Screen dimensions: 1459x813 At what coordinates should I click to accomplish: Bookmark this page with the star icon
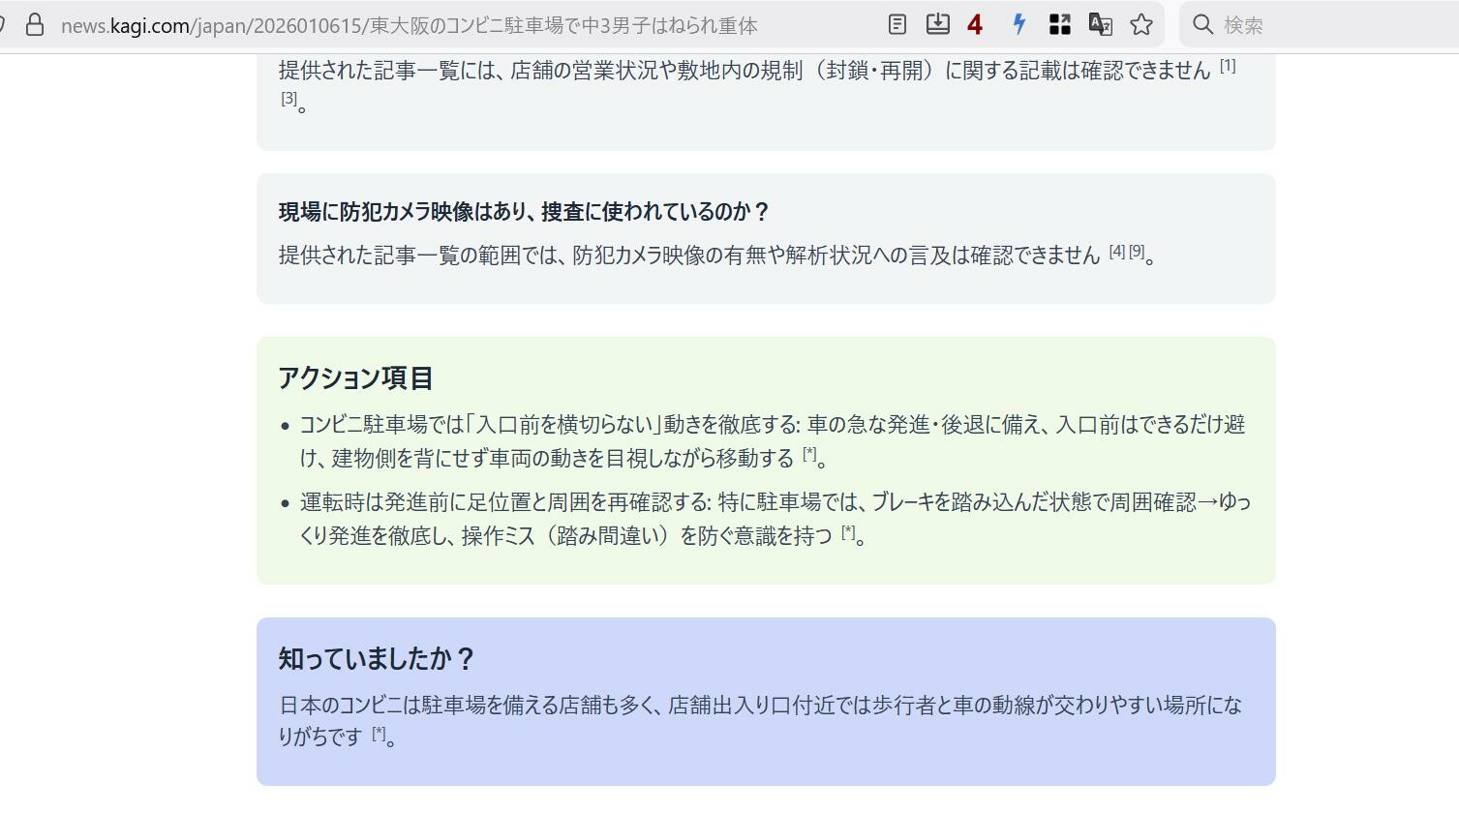point(1141,25)
